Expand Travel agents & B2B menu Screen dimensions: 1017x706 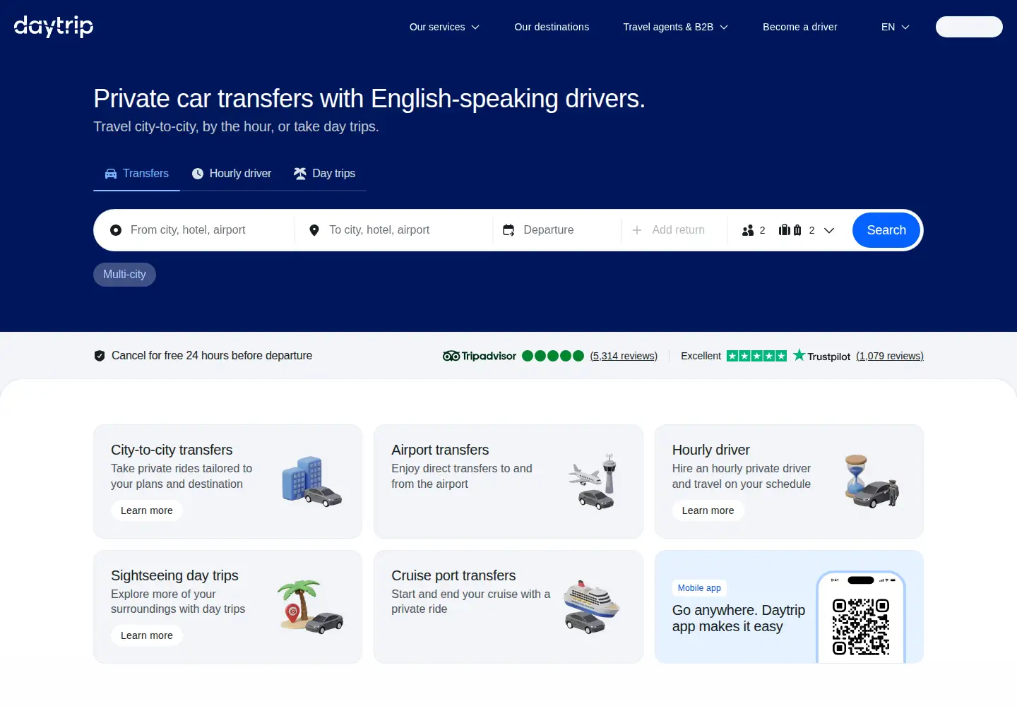[675, 27]
